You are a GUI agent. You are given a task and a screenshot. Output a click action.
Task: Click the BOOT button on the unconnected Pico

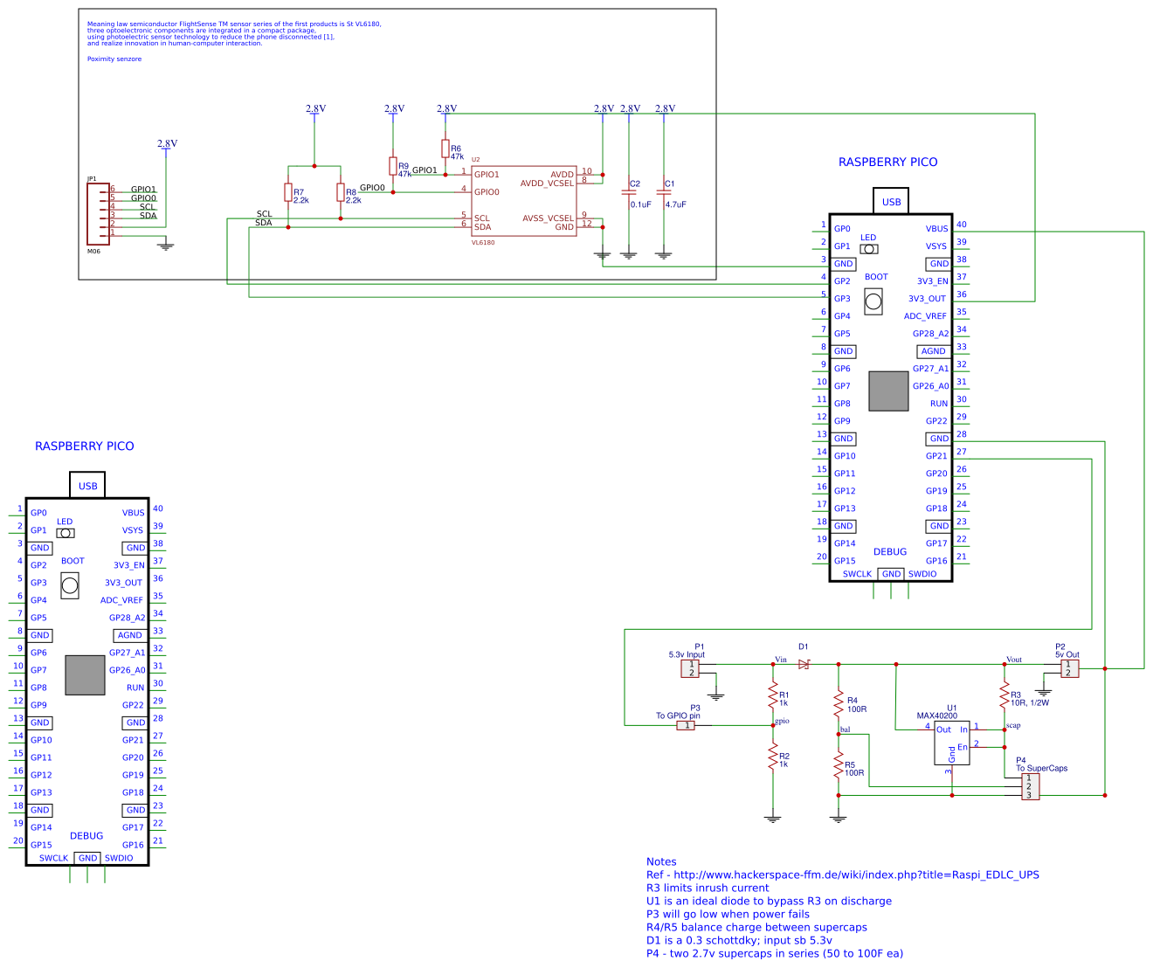click(x=70, y=585)
